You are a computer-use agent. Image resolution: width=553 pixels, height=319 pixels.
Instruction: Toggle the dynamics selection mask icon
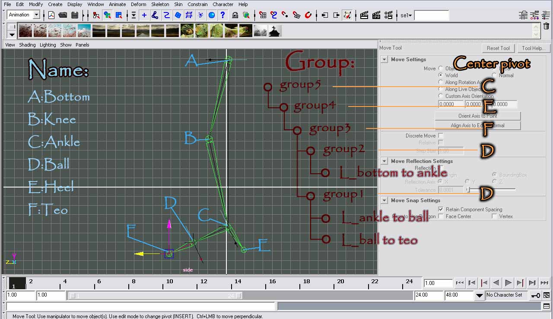click(200, 15)
